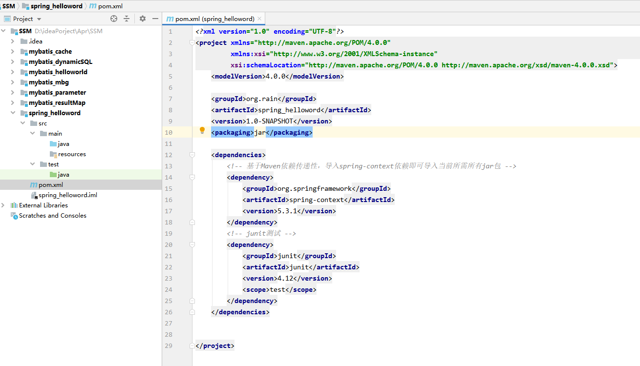Click fold end marker on line 18
Image resolution: width=640 pixels, height=366 pixels.
(192, 223)
